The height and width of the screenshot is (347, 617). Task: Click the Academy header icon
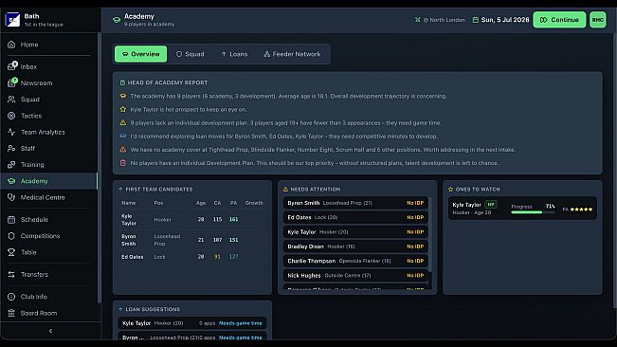tap(117, 20)
